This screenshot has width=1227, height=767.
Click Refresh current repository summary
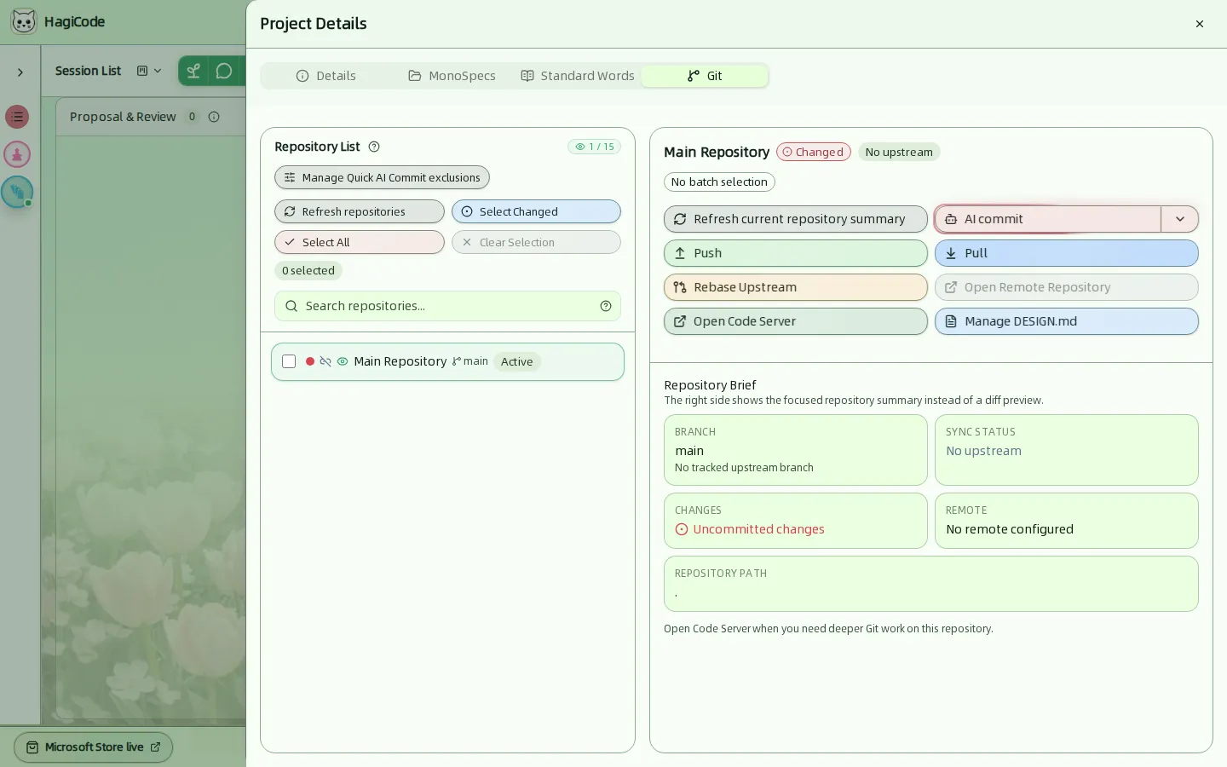point(796,219)
